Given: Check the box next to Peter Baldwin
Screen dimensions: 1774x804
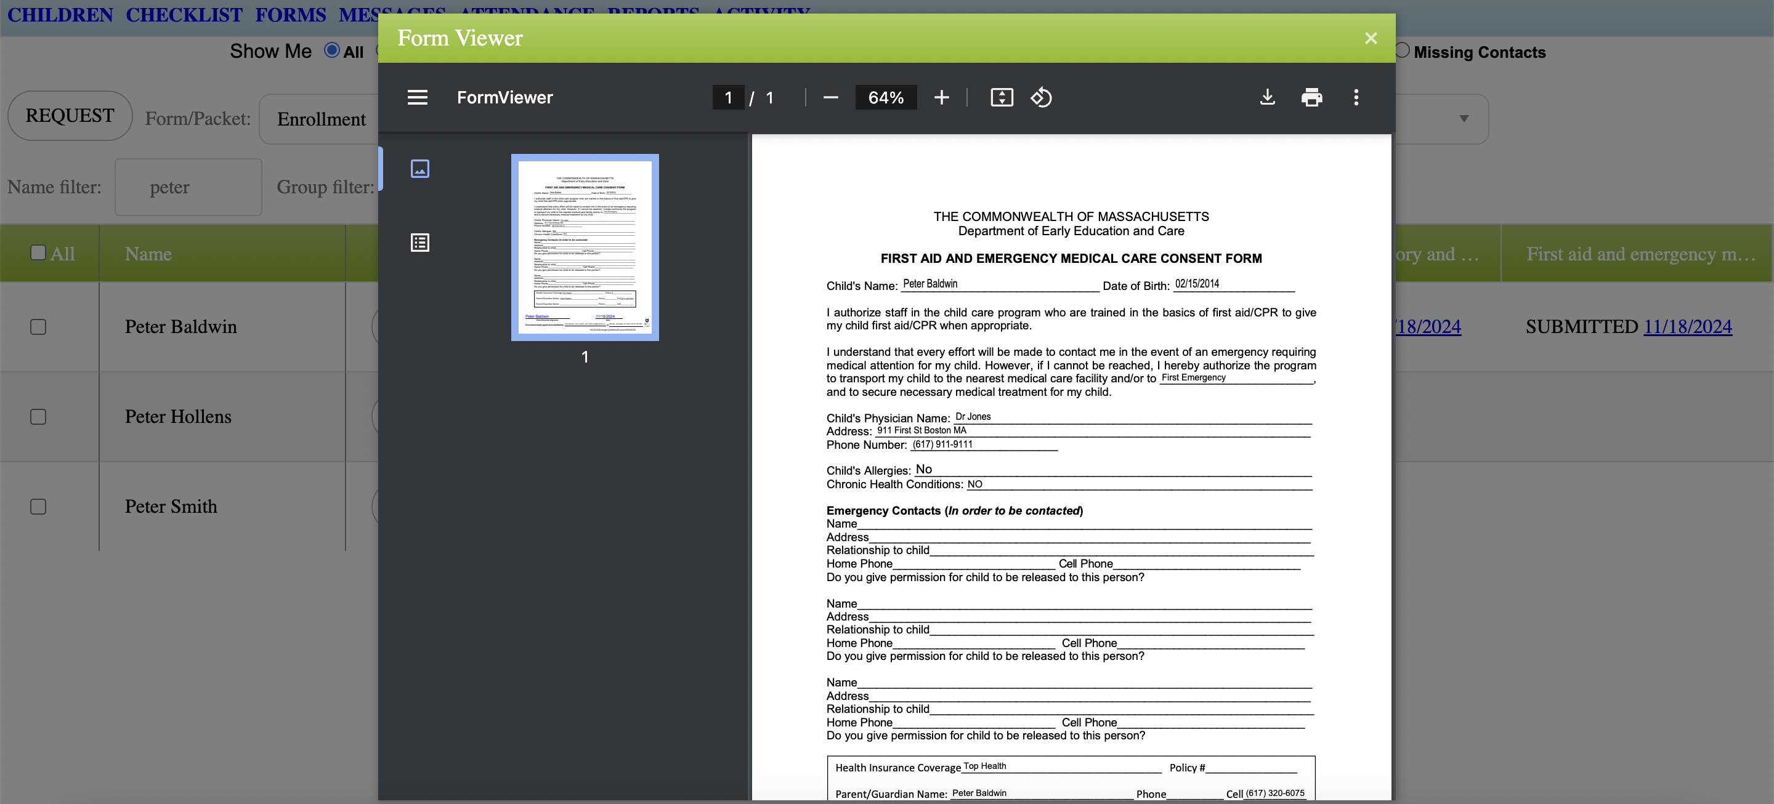Looking at the screenshot, I should click(x=39, y=327).
